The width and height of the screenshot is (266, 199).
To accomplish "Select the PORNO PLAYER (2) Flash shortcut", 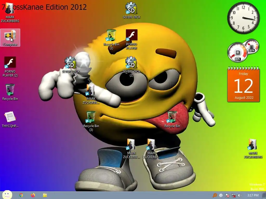I will (x=10, y=67).
